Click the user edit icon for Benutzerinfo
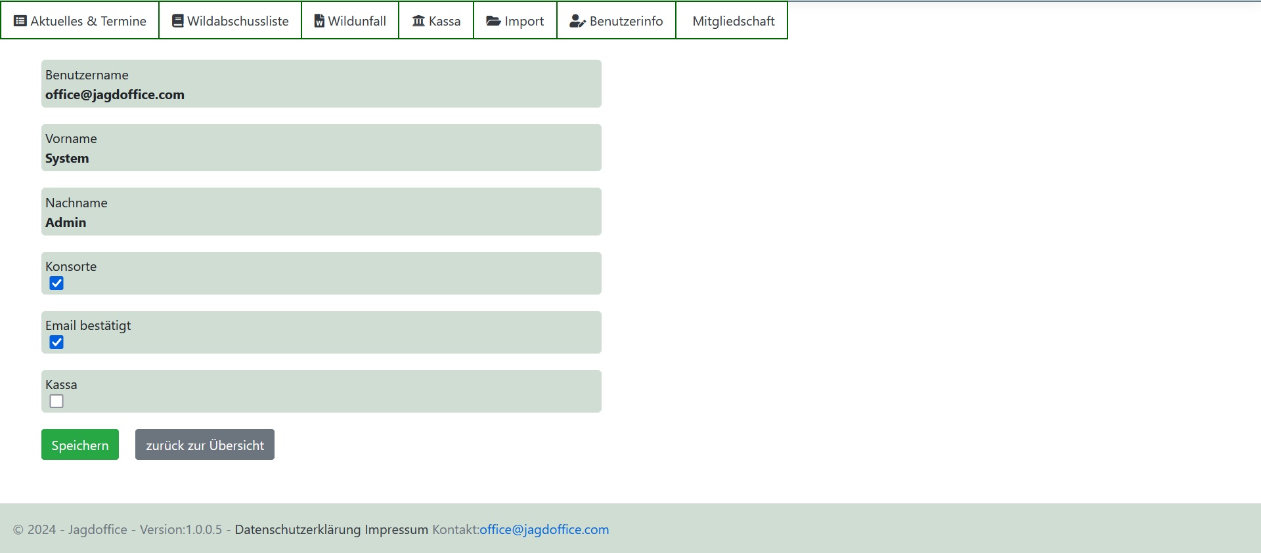 (x=577, y=21)
